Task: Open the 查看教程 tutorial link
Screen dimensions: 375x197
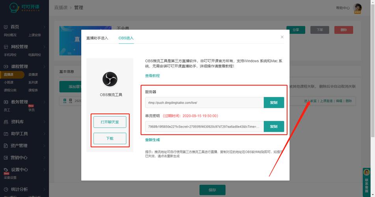Action: coord(152,76)
